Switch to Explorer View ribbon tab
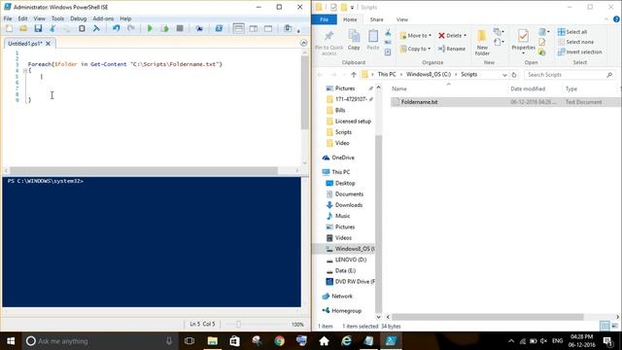 [401, 19]
